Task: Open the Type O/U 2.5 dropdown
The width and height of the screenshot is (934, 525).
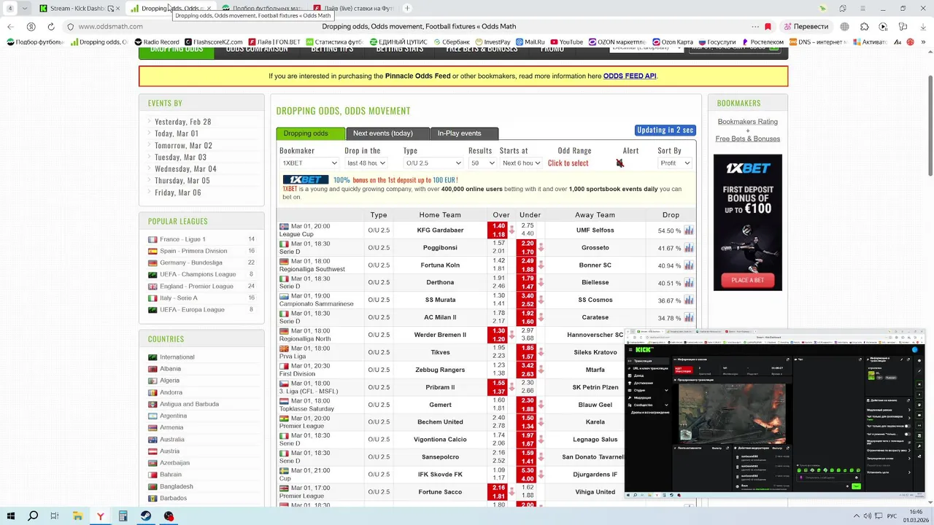Action: 433,163
